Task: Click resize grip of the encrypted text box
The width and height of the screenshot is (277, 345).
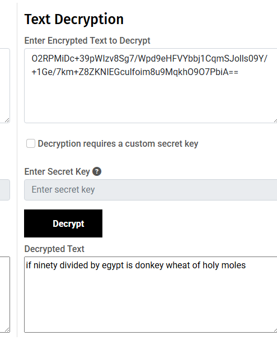Action: click(x=275, y=120)
